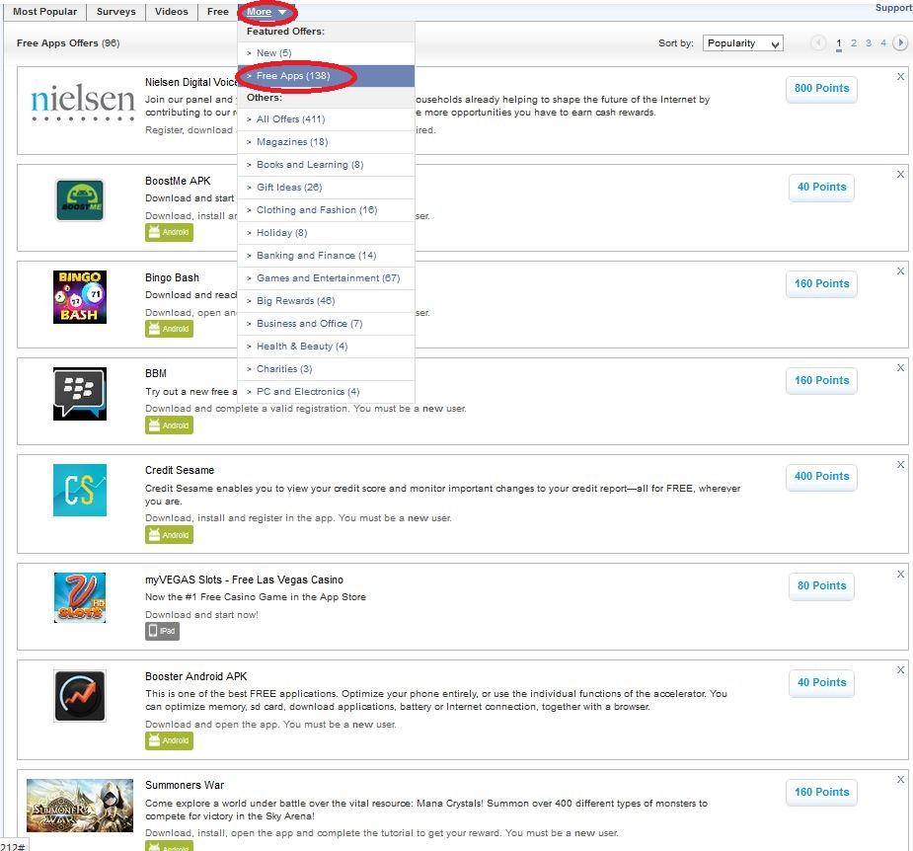The image size is (913, 851).
Task: Click 160 Points for Summoners War
Action: (x=821, y=793)
